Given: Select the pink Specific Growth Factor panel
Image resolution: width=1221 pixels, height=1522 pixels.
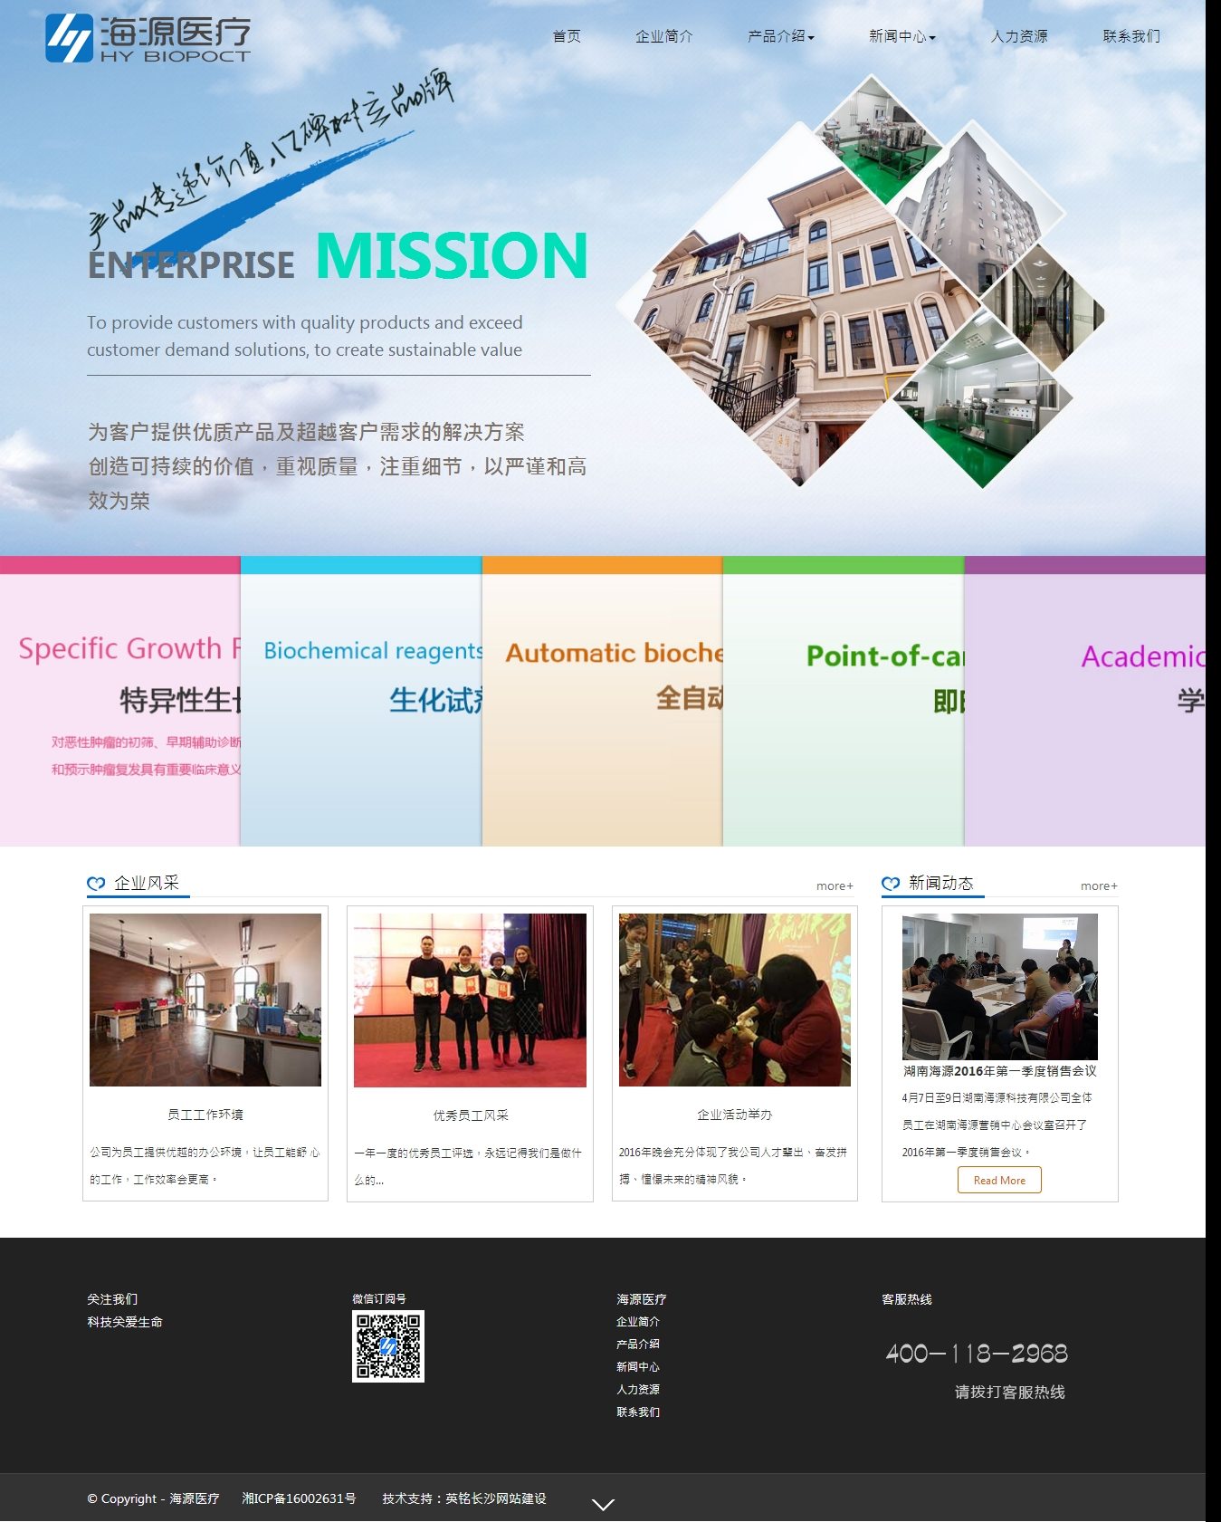Looking at the screenshot, I should click(x=120, y=706).
